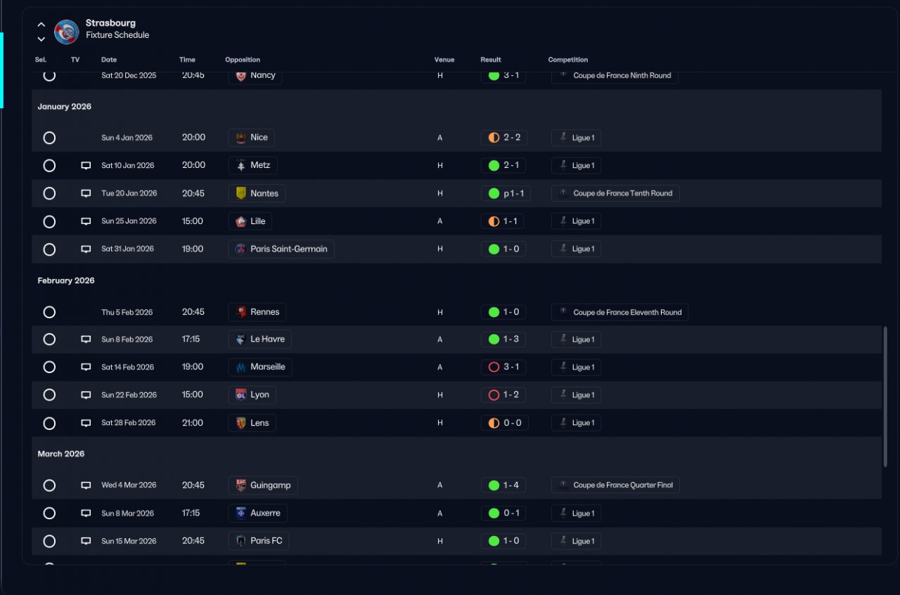Click the TV icon for Guingamp fixture

86,485
